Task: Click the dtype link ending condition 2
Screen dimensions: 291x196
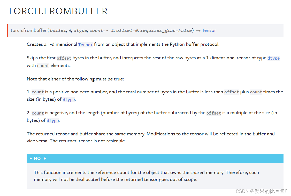Action: 53,120
